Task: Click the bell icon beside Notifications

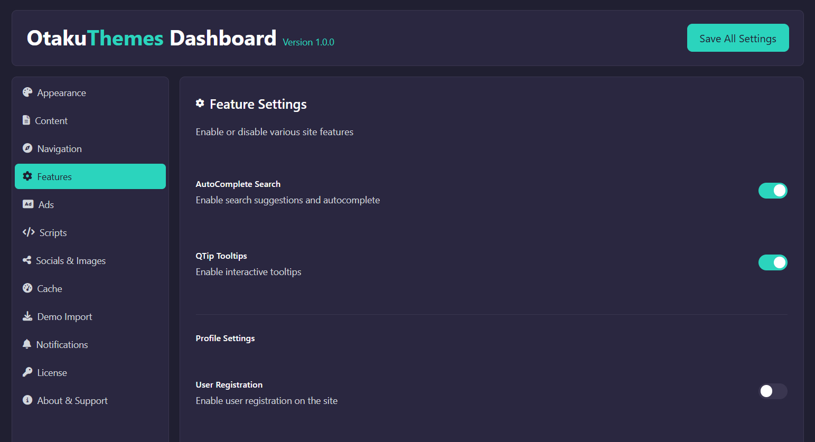Action: 27,344
